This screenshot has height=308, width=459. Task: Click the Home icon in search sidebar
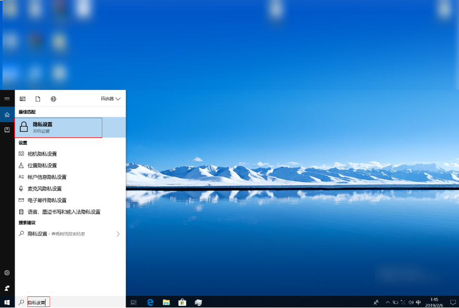coord(7,115)
